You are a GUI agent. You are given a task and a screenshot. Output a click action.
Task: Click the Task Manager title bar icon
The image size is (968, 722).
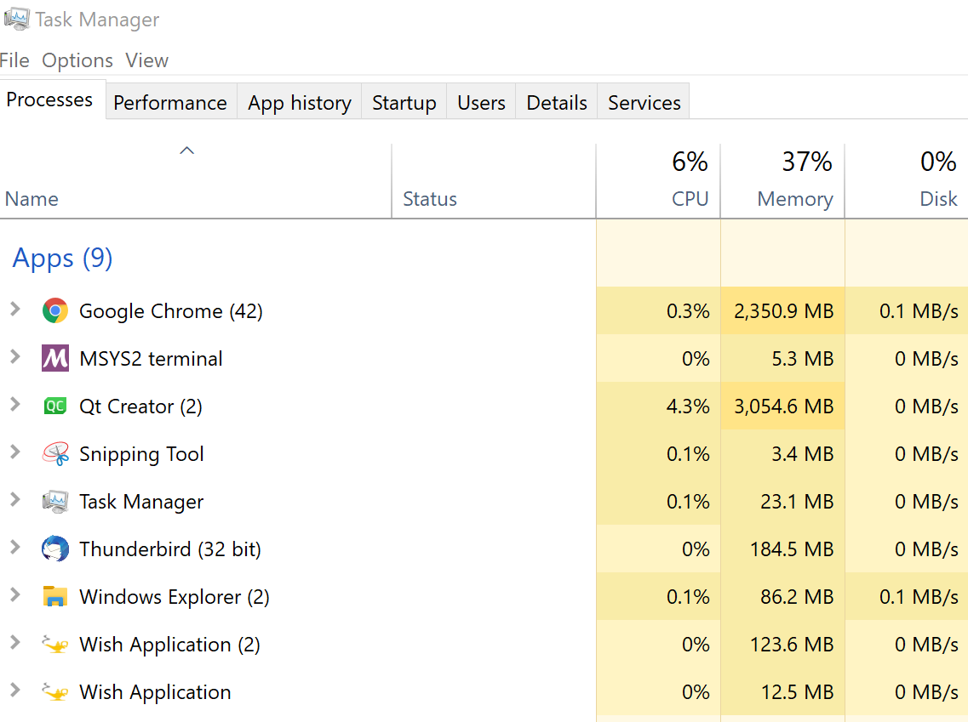16,18
